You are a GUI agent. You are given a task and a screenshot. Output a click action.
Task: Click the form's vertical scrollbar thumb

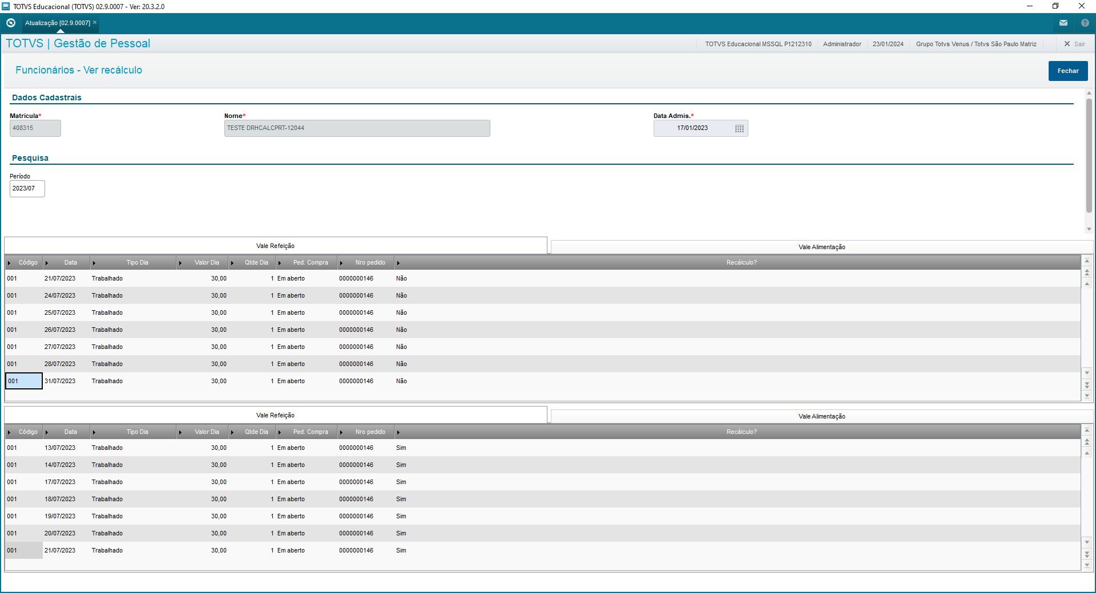click(x=1089, y=155)
